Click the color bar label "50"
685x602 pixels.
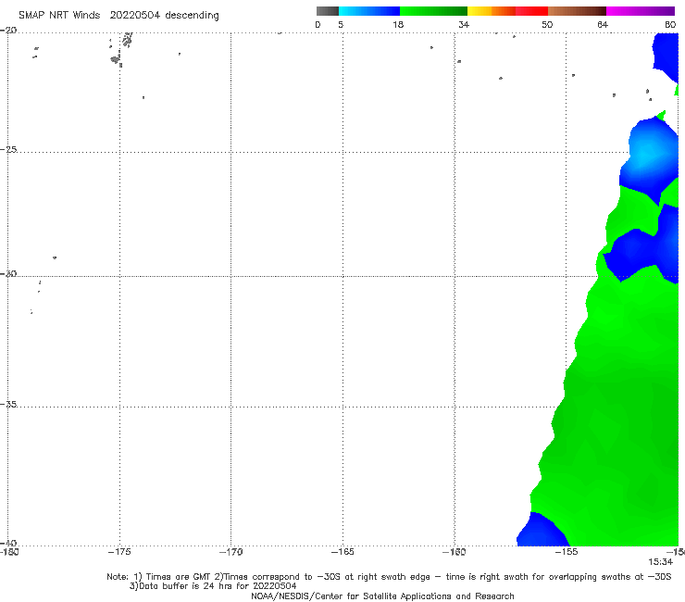tap(547, 24)
